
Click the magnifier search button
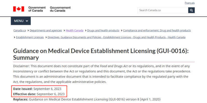[191, 10]
